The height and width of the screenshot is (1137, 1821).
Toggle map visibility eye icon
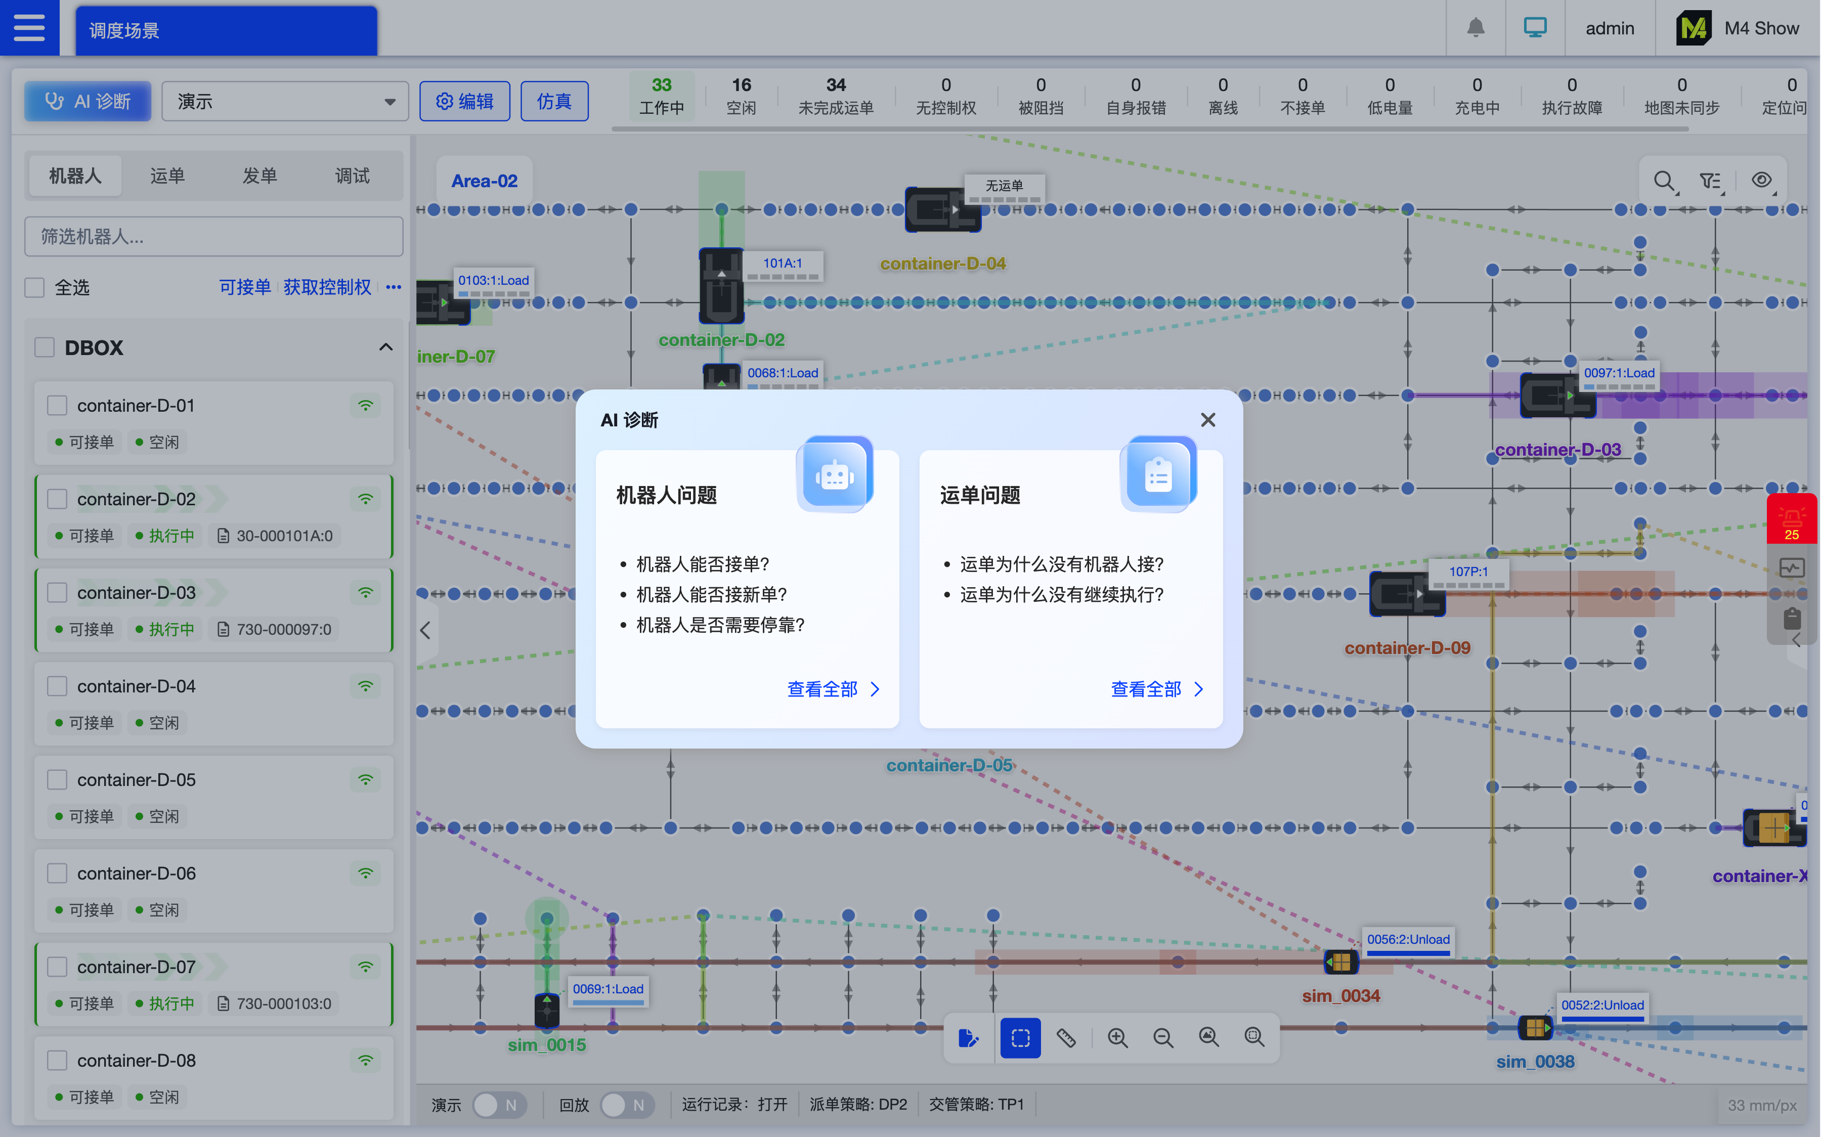[x=1761, y=181]
